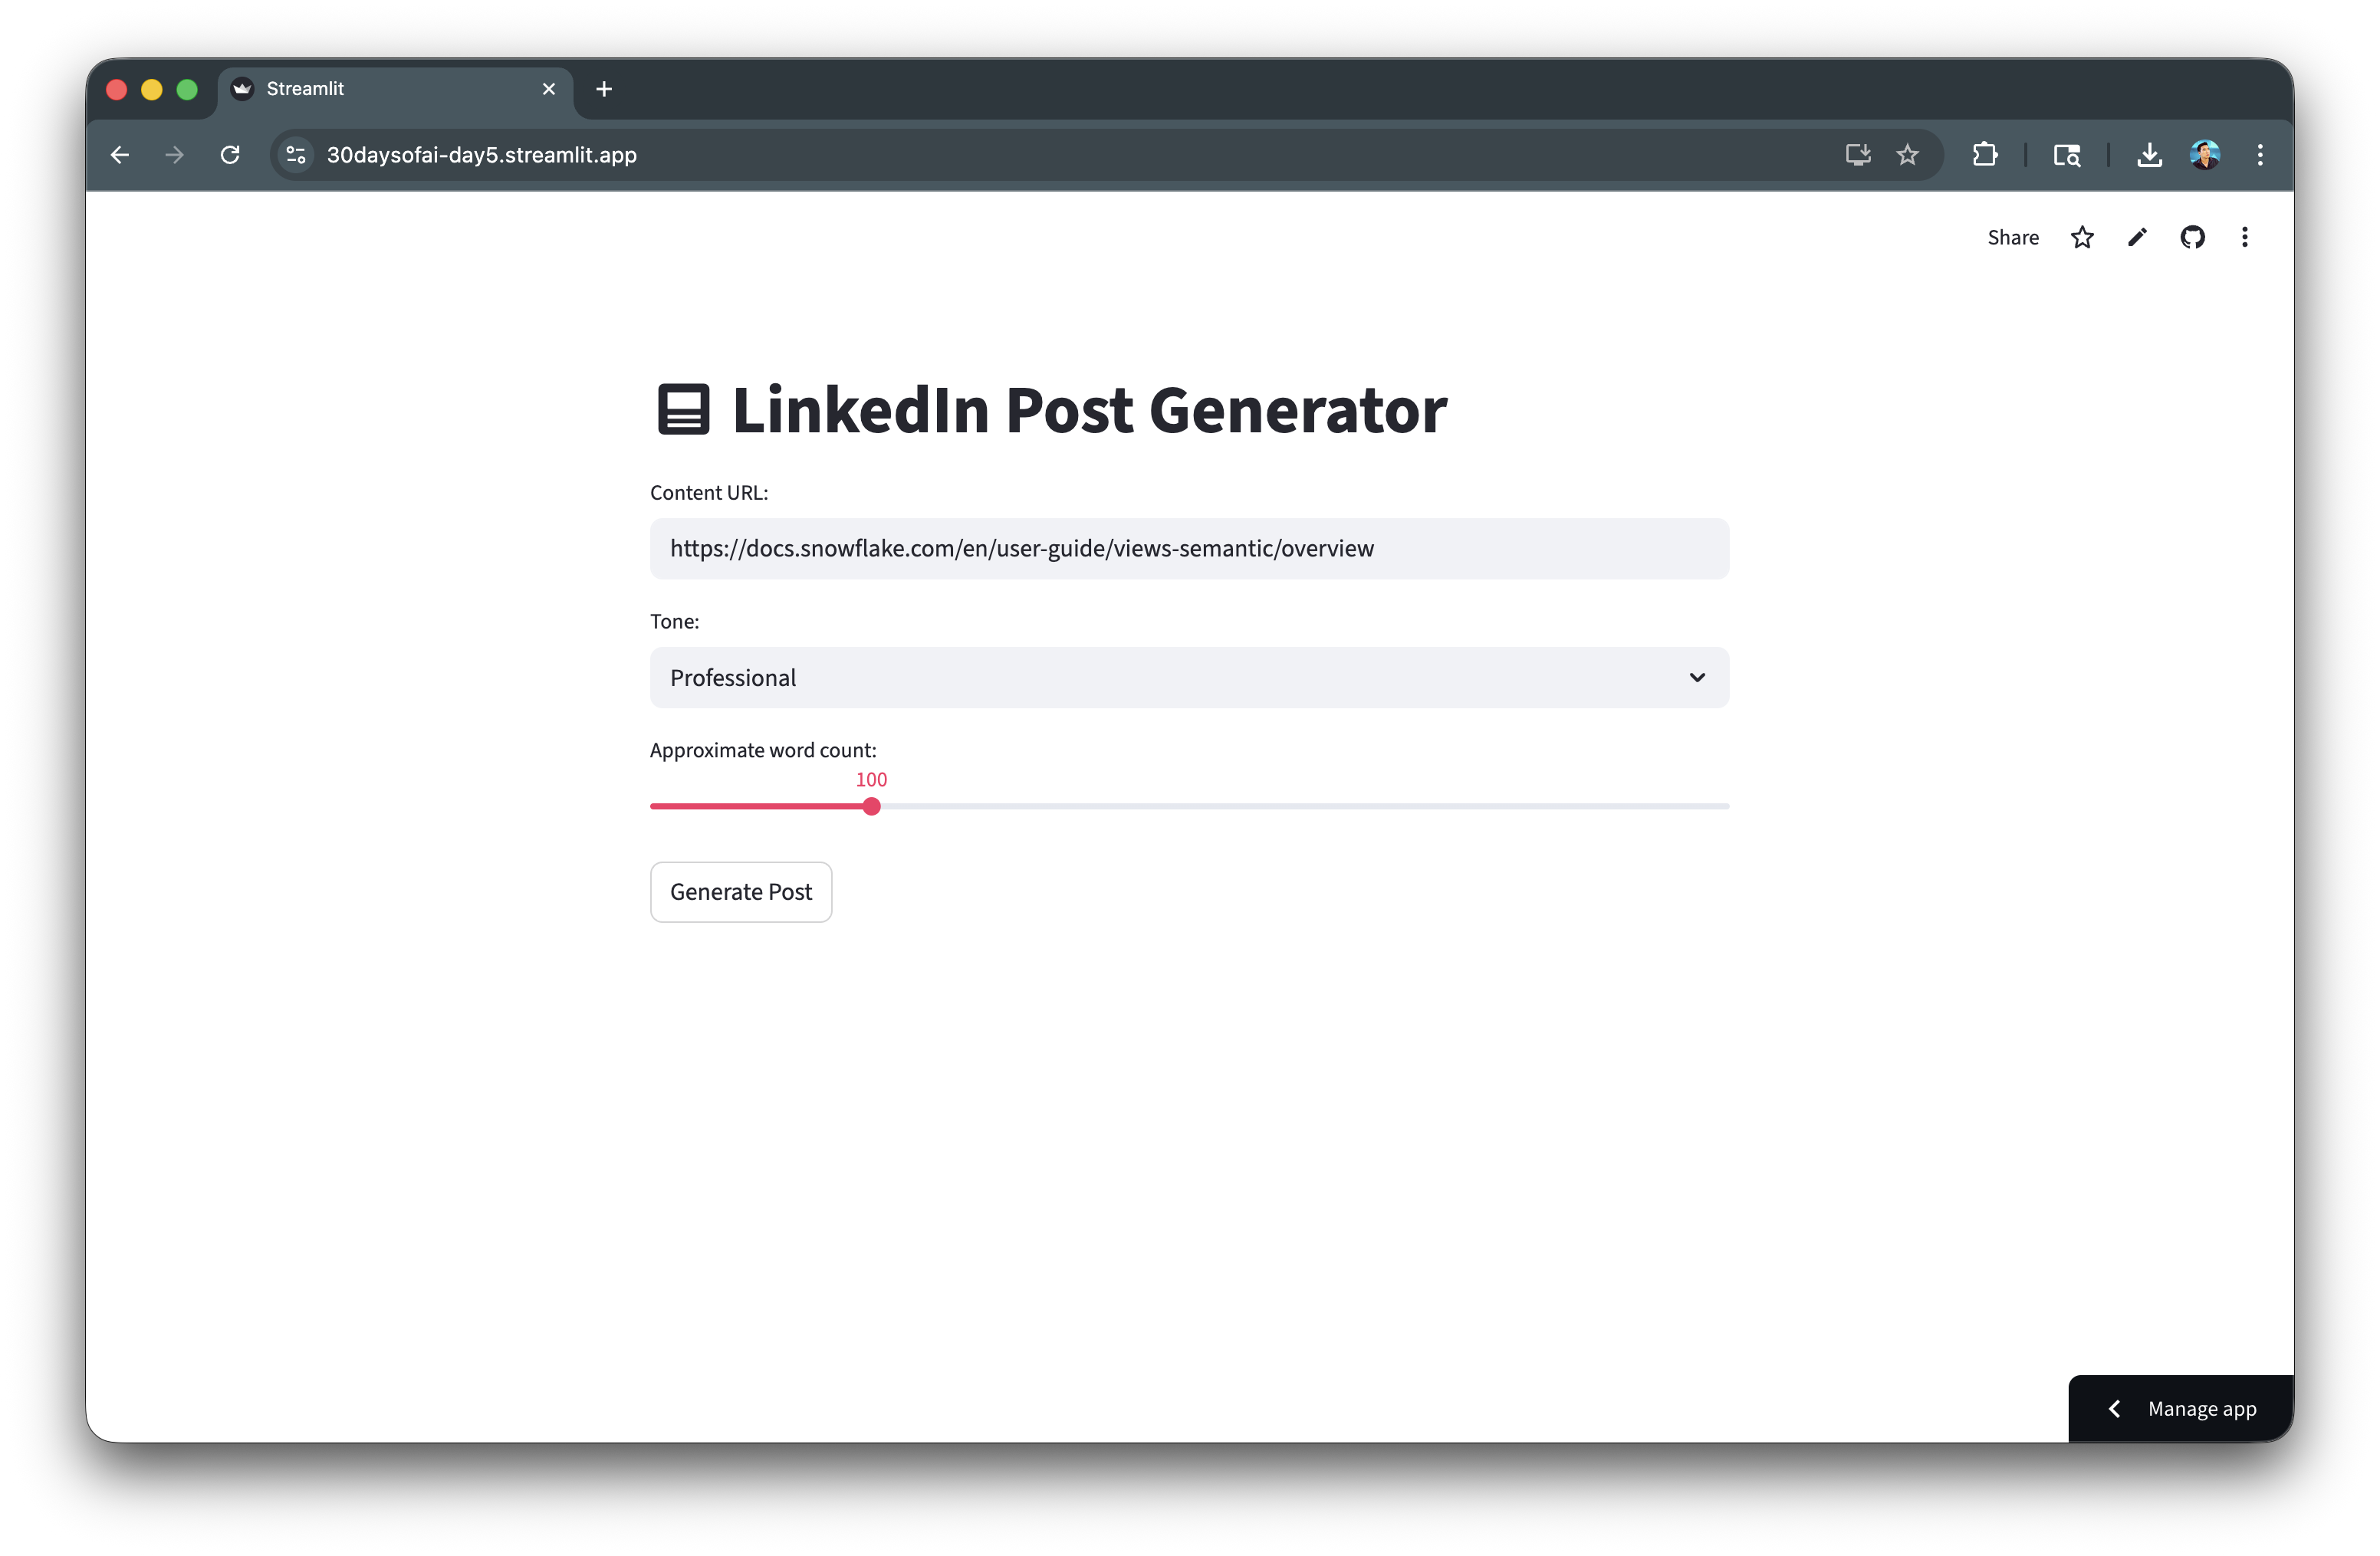Open Streamlit's three-dot app menu
This screenshot has width=2380, height=1556.
tap(2245, 237)
